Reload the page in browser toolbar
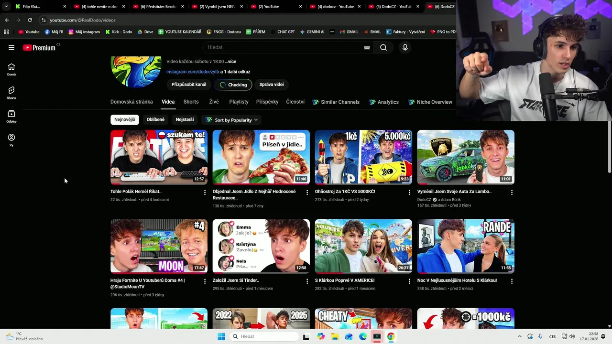Viewport: 612px width, 344px height. pyautogui.click(x=30, y=20)
